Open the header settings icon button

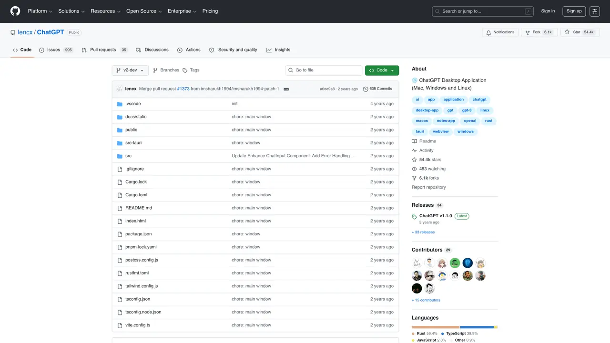click(x=595, y=11)
